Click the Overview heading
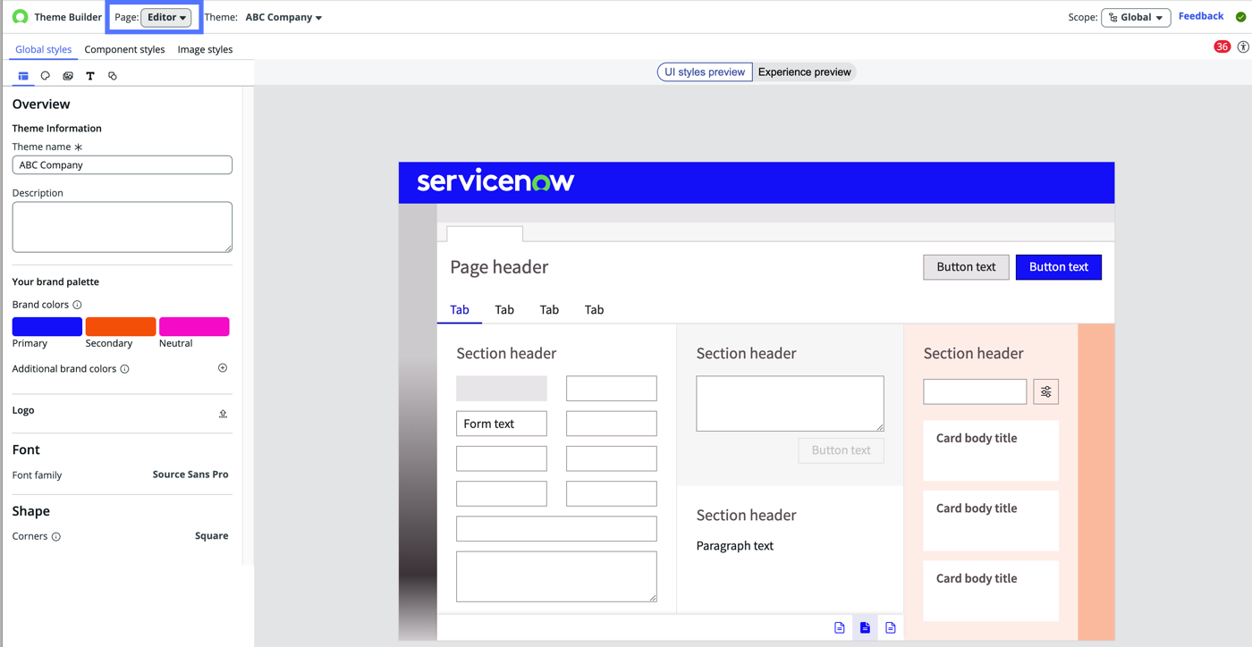 pos(41,105)
